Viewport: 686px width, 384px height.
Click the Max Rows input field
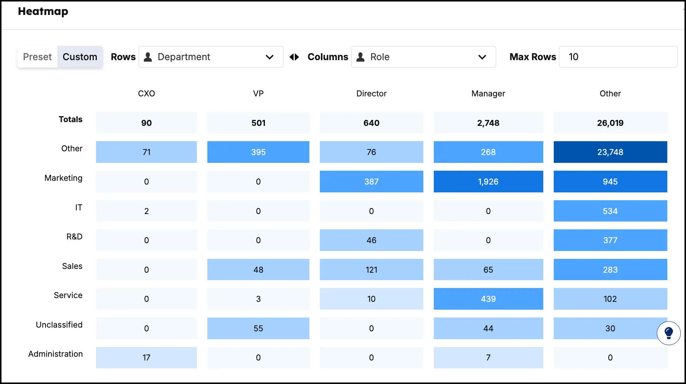point(618,57)
